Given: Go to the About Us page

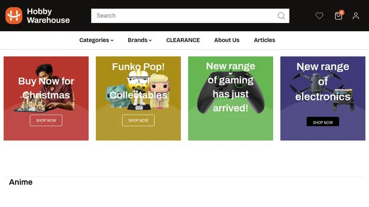Looking at the screenshot, I should click(x=226, y=40).
